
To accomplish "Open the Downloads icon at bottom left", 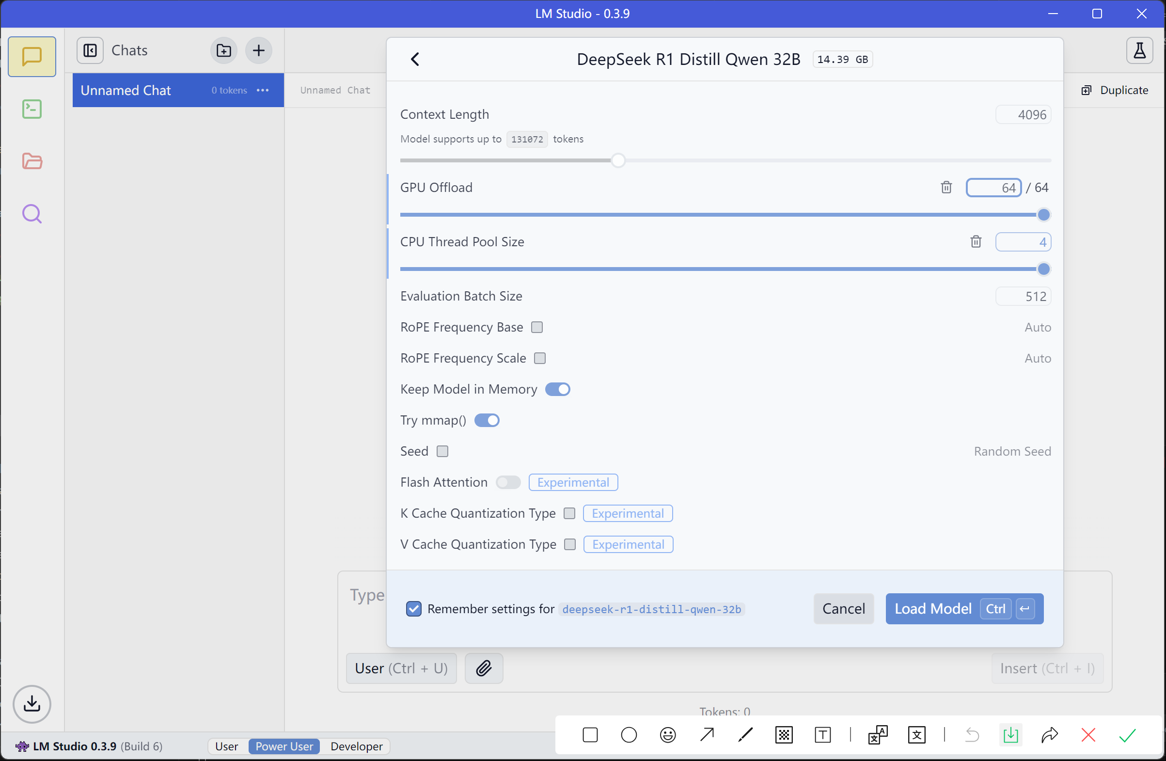I will coord(32,704).
